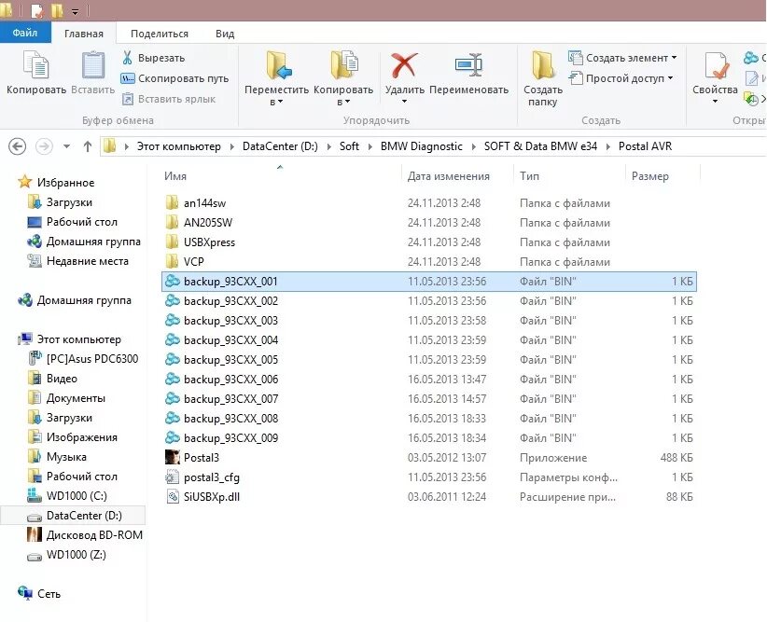Select the Postal3 application icon
This screenshot has height=622, width=767.
[x=173, y=457]
